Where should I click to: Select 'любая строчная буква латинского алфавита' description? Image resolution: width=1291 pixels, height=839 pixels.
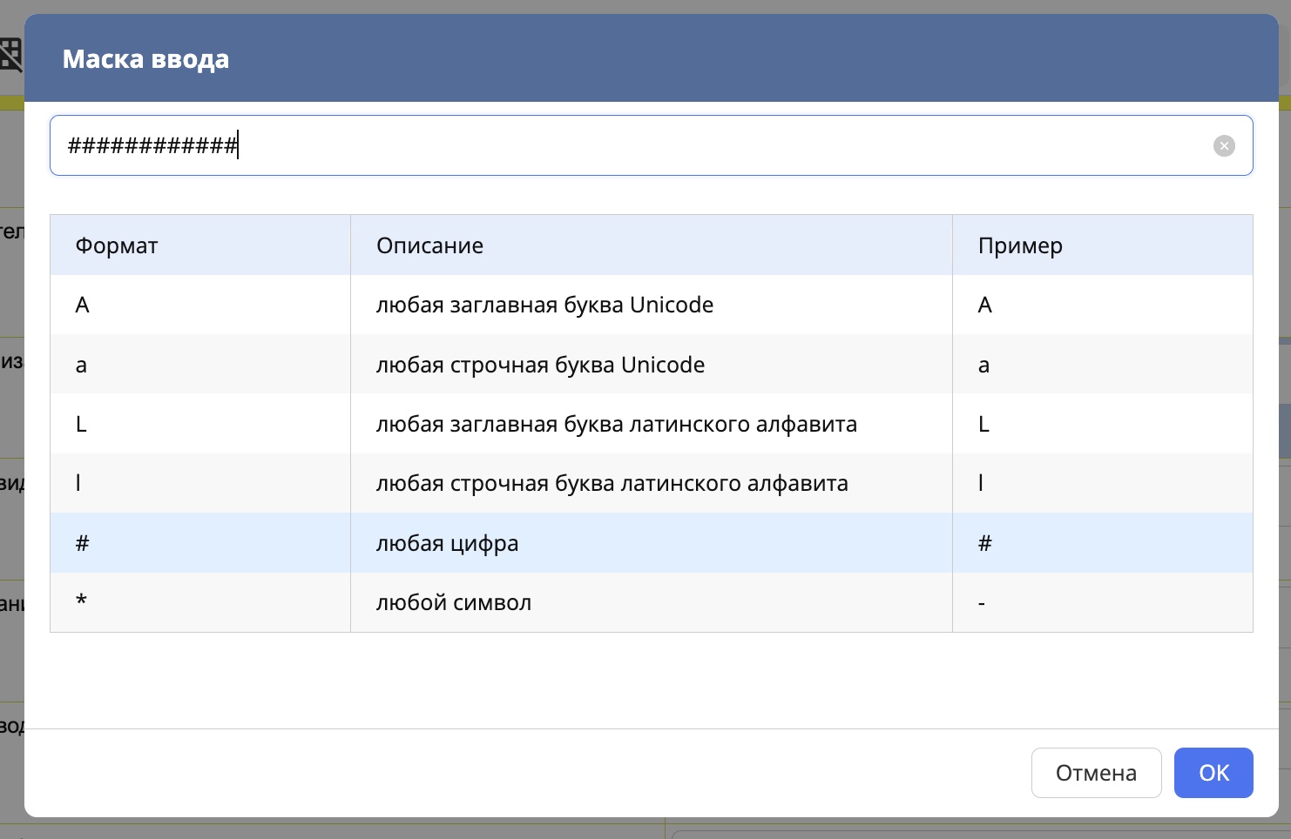click(612, 483)
